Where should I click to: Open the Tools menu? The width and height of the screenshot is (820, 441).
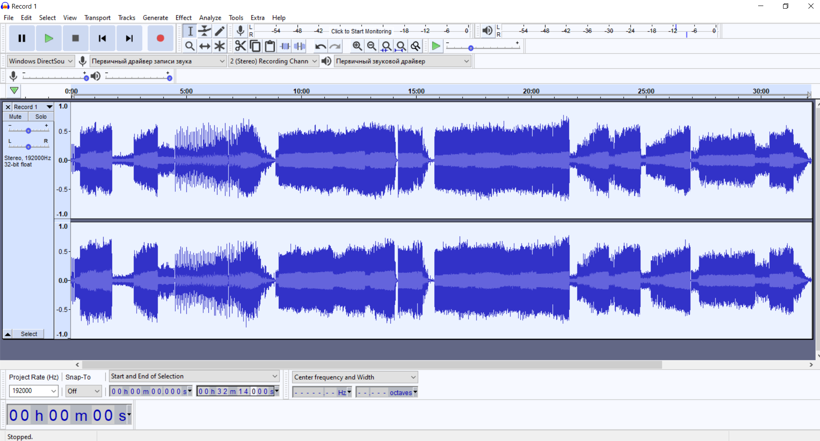(236, 18)
